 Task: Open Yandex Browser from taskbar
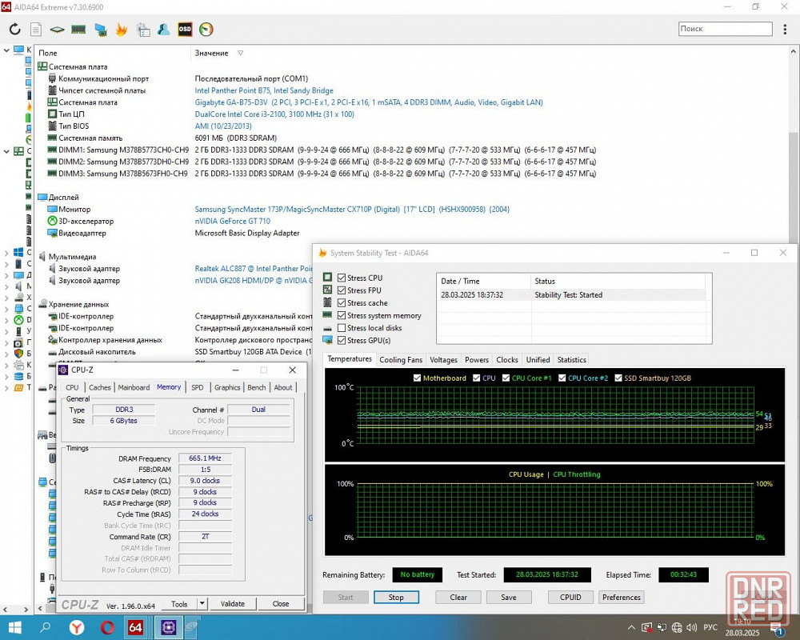point(77,627)
